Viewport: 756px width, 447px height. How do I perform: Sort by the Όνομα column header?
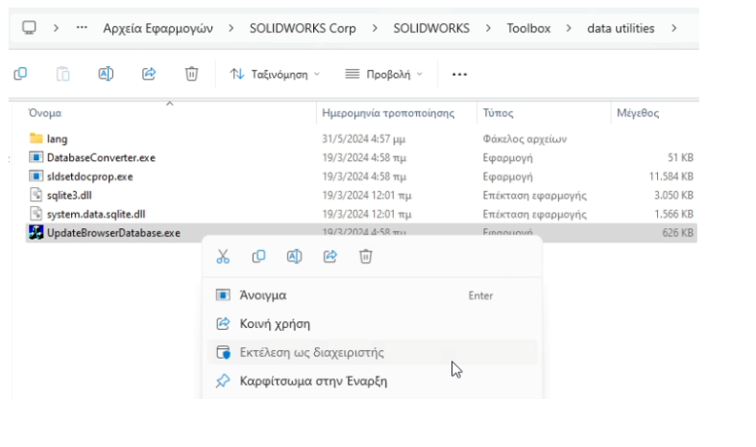pos(46,113)
